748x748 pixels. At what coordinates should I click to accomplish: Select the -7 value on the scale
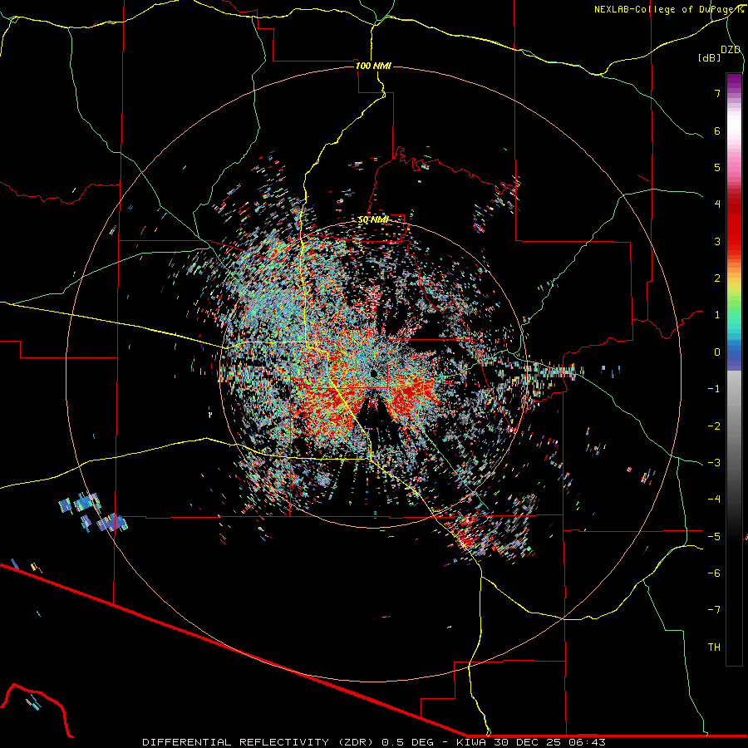pos(714,610)
